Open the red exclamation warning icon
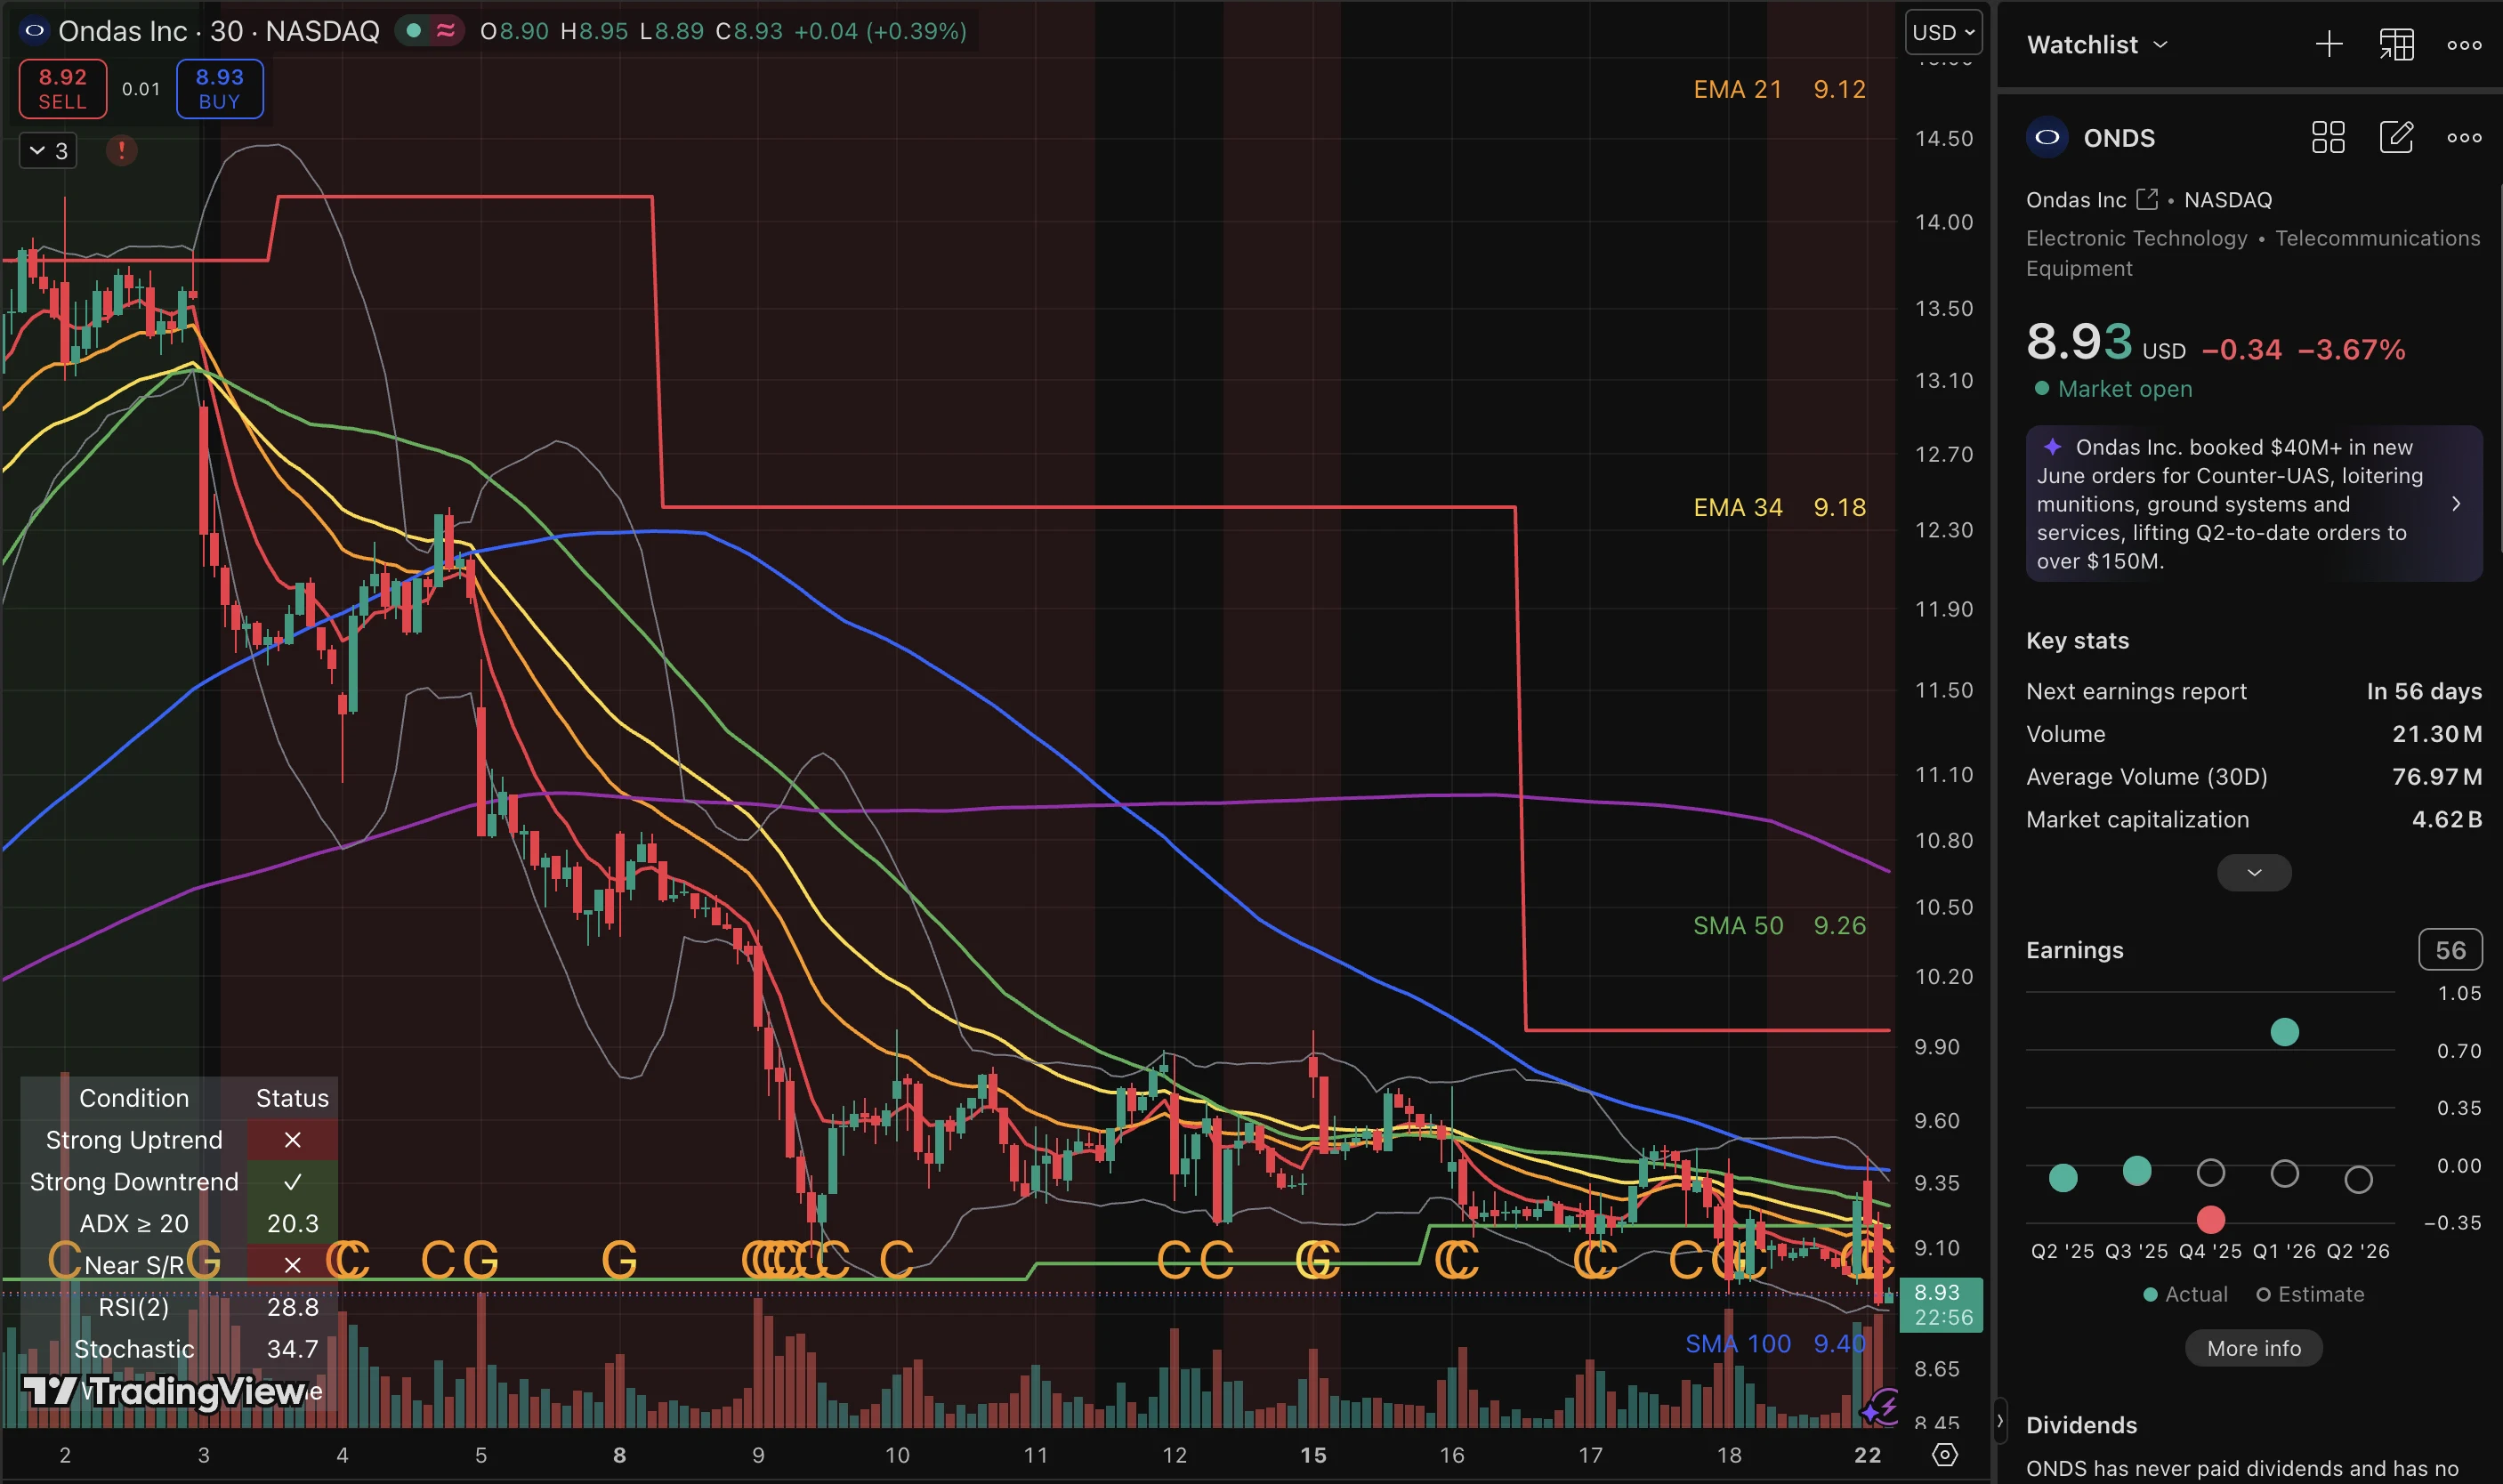This screenshot has height=1484, width=2503. [x=121, y=151]
